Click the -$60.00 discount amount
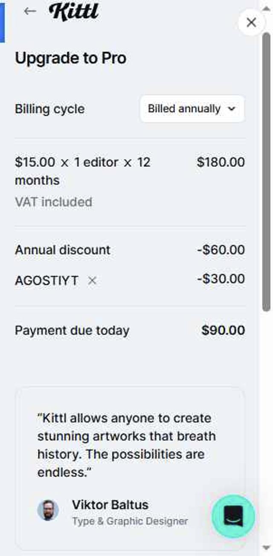273x556 pixels. point(221,250)
